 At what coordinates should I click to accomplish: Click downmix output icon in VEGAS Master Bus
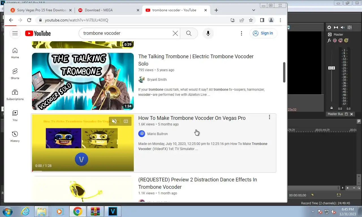pos(336,27)
